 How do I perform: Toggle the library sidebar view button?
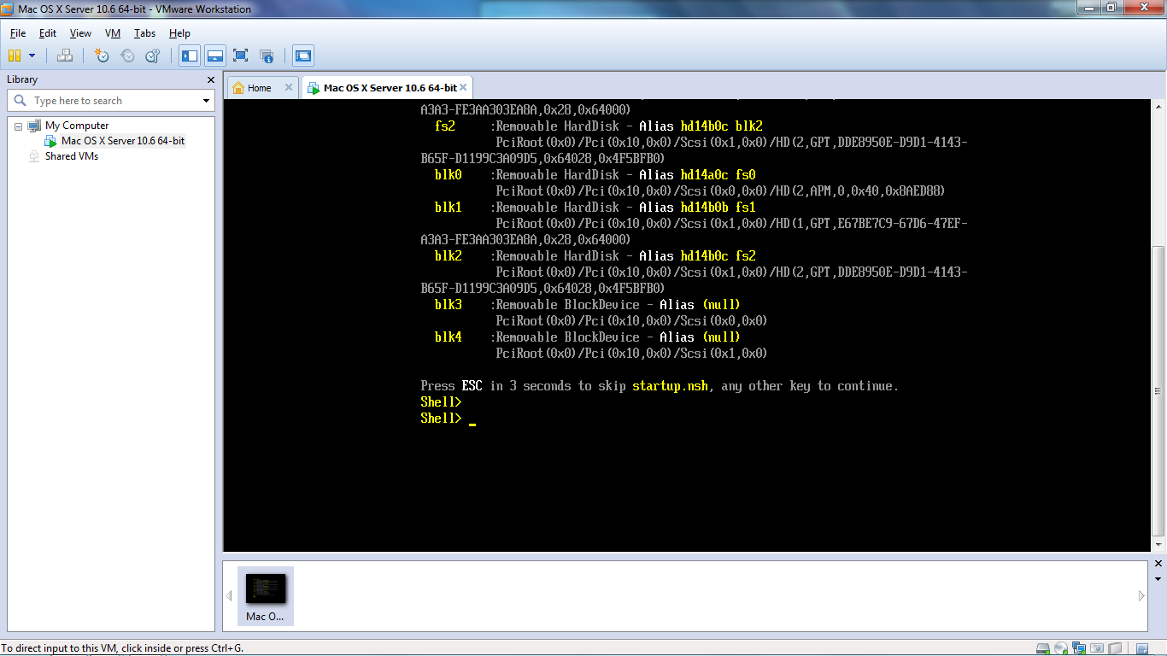point(190,56)
